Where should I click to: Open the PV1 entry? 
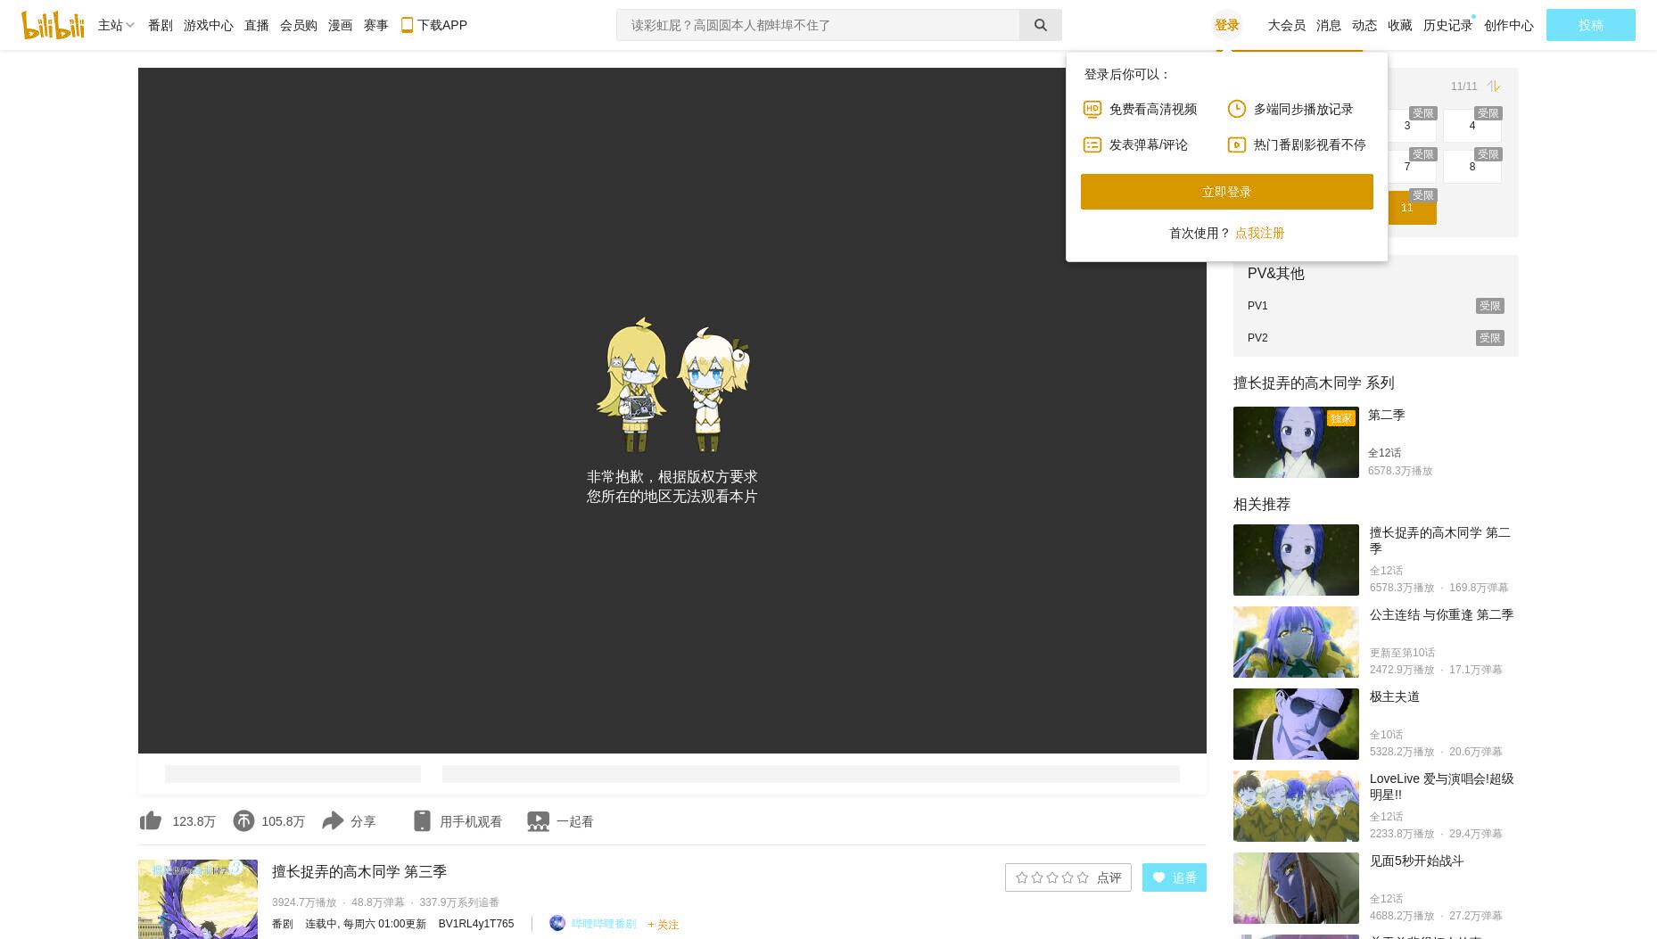pos(1376,306)
